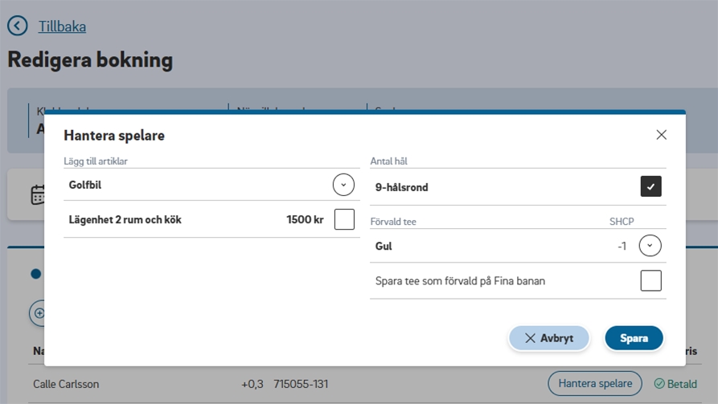This screenshot has height=404, width=718.
Task: Click the Betald checkmark status icon
Action: [659, 384]
